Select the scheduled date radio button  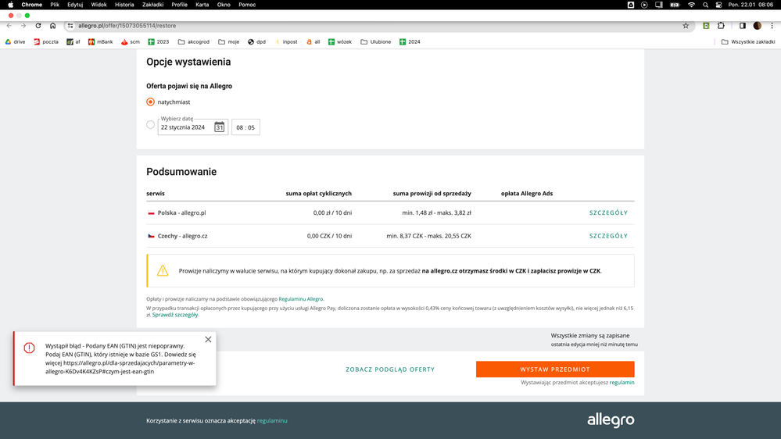(151, 125)
